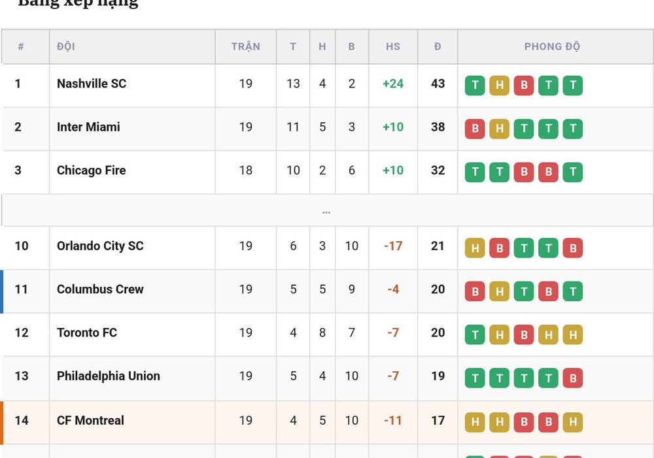Click Chicago Fire's last green T badge

tap(573, 172)
